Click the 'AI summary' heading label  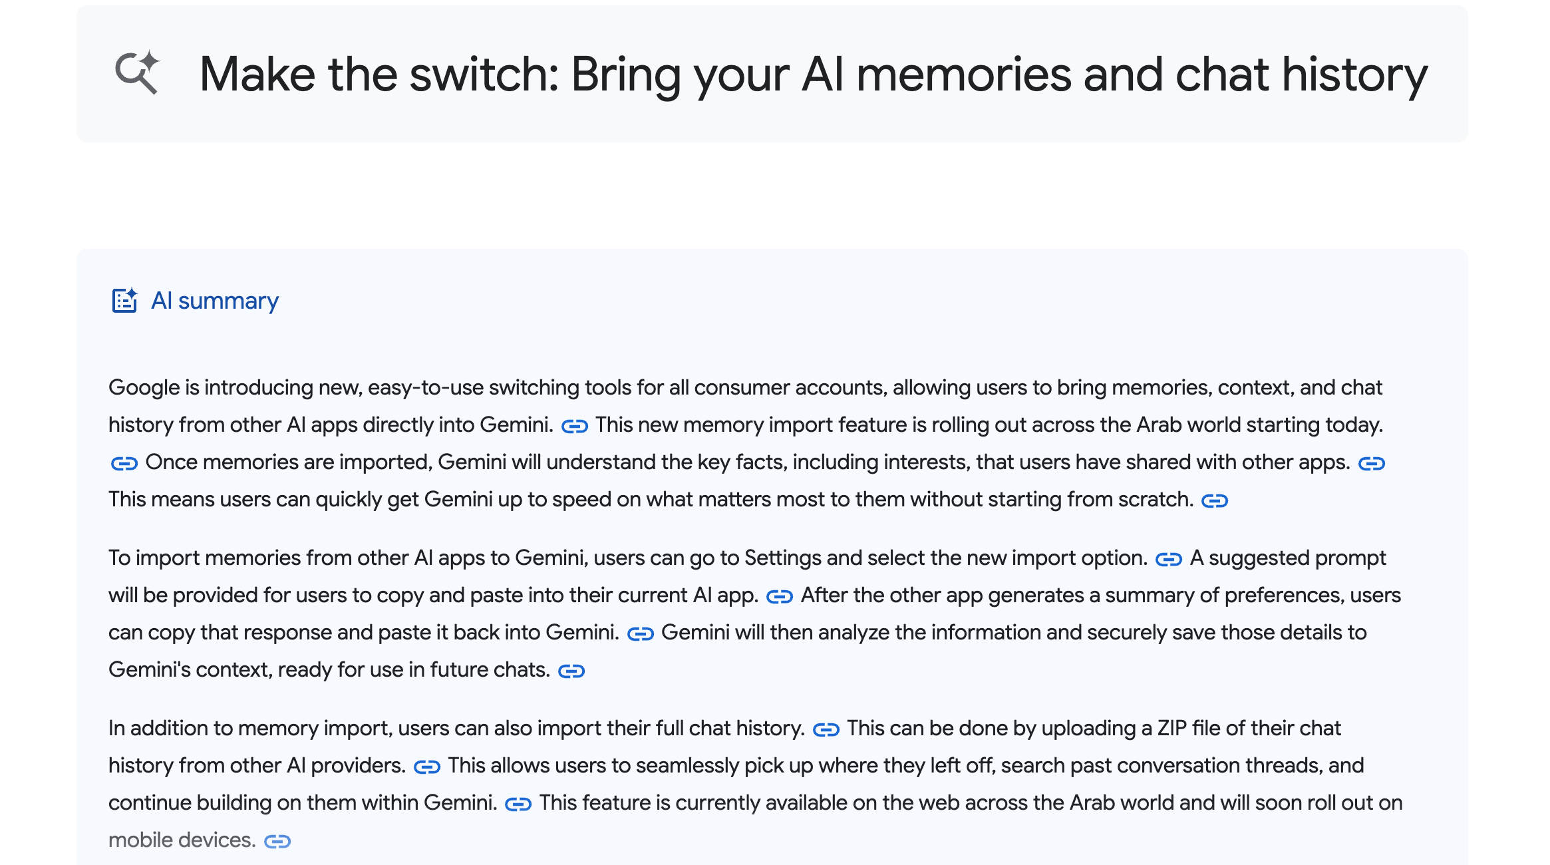(x=215, y=301)
